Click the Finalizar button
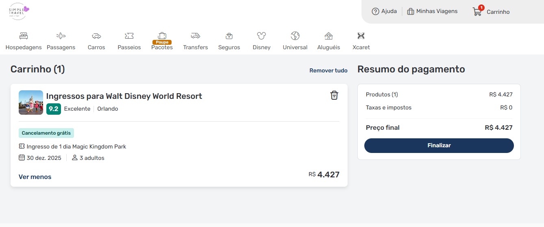Screen dimensions: 544x227 (439, 146)
